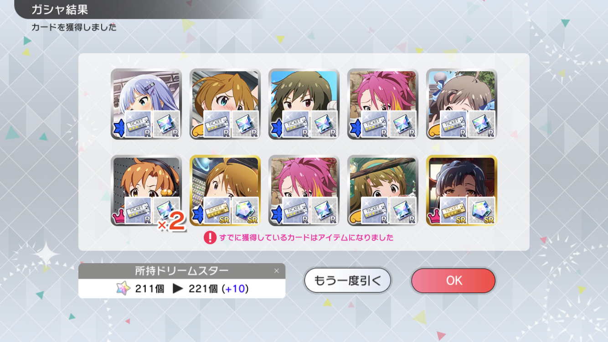Select the top-row pink-haired girl card

(x=382, y=104)
